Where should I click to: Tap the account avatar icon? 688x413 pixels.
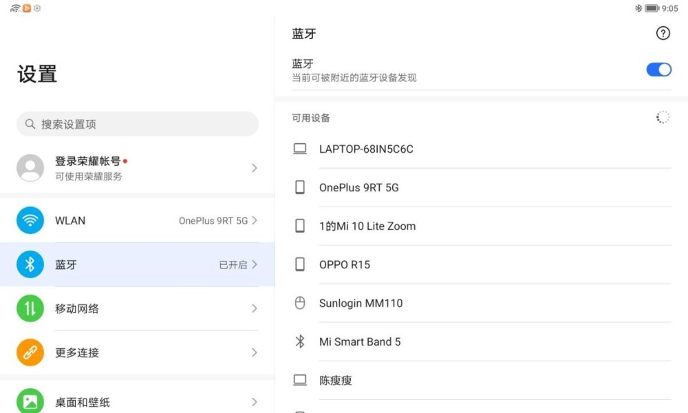click(30, 168)
